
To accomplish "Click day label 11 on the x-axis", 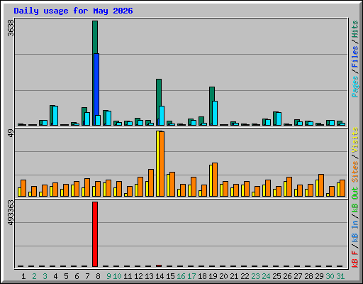I will pyautogui.click(x=128, y=276).
